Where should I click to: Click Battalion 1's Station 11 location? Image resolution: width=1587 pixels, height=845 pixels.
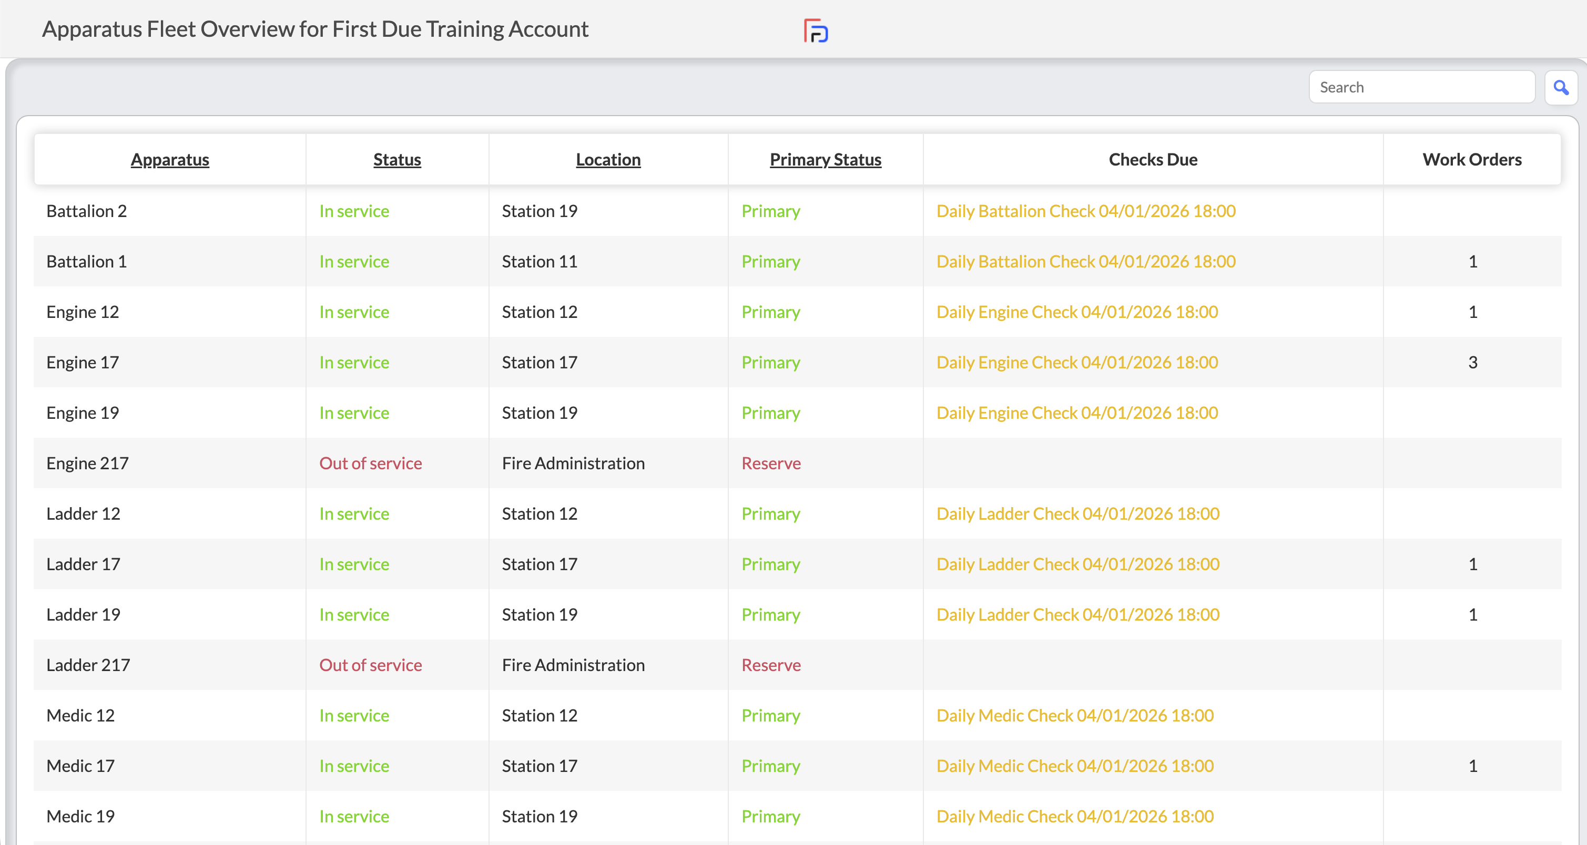[539, 262]
